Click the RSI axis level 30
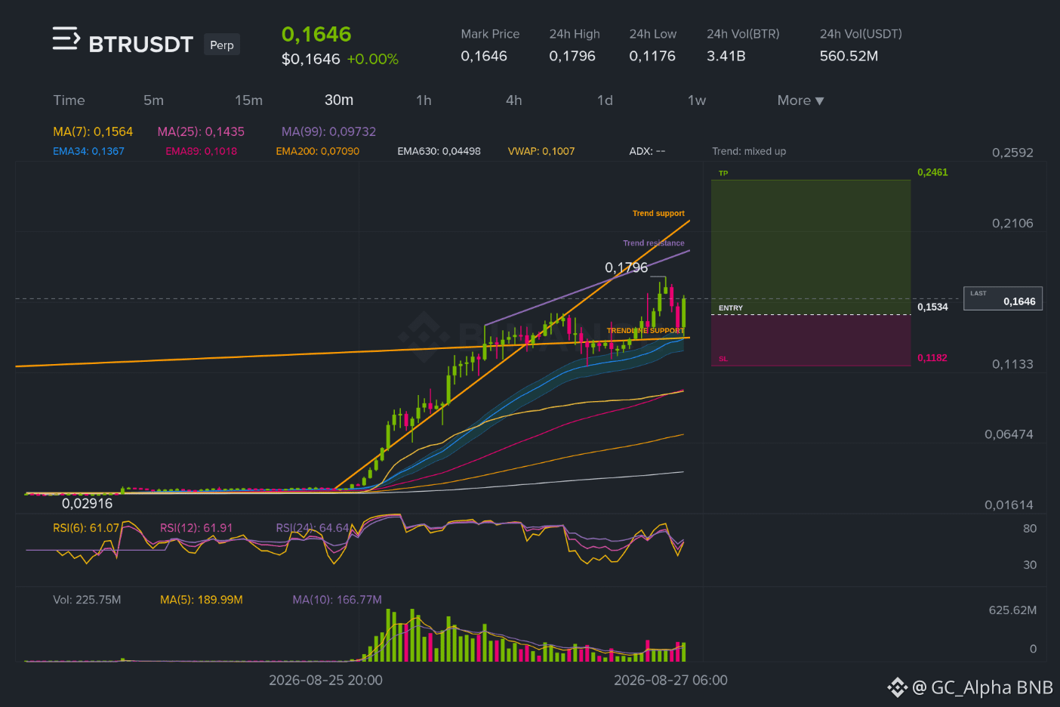The height and width of the screenshot is (707, 1060). tap(1030, 565)
